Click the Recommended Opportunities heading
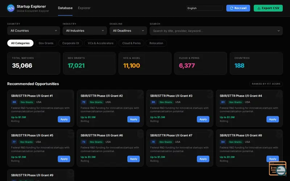Screen dimensions: 290x181 [33, 84]
